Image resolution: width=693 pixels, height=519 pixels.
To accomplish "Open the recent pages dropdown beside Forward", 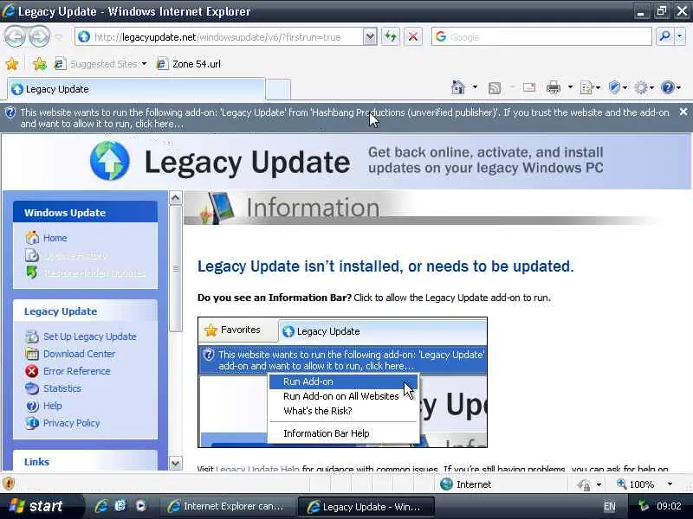I will point(58,37).
